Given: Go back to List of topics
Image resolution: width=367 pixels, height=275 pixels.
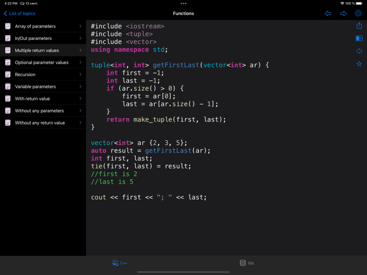Looking at the screenshot, I should pyautogui.click(x=19, y=13).
